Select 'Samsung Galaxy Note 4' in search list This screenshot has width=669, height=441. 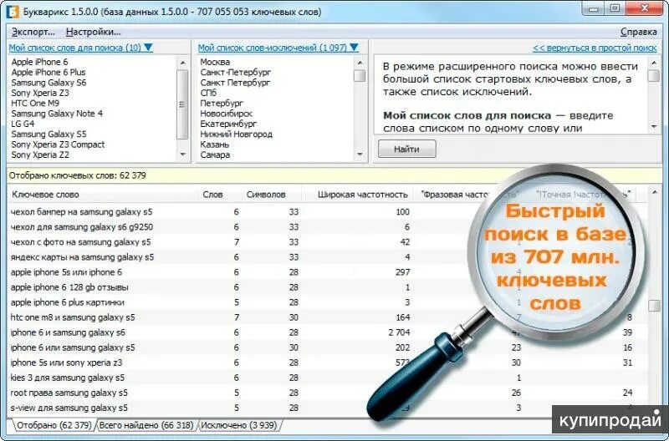(57, 114)
